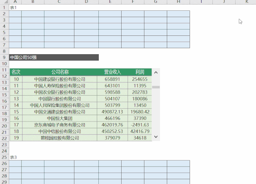
Task: Select the 名次 header cell
Action: (x=16, y=72)
